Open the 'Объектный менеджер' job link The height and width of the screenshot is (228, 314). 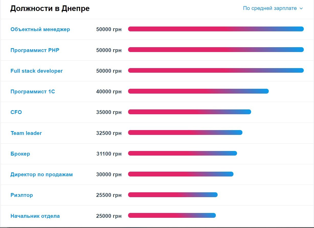point(40,29)
